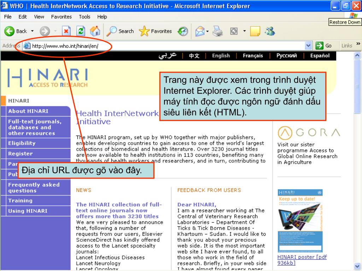Viewport: 362px width, 271px height.
Task: Open the dropdown arrow beside the edit icon
Action: point(245,31)
